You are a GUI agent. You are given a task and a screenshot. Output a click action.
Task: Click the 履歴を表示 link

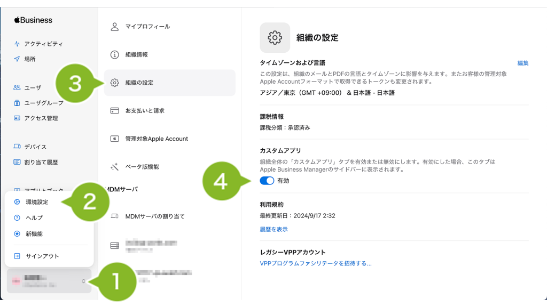pyautogui.click(x=274, y=229)
